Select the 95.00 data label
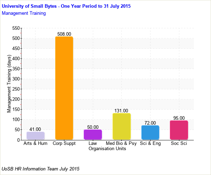The image size is (211, 175). point(179,118)
